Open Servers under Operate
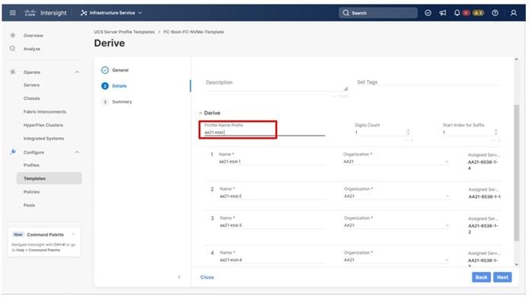 coord(31,85)
